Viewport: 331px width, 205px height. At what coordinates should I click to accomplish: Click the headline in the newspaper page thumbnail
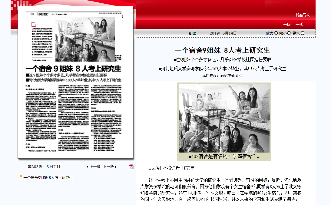73,68
